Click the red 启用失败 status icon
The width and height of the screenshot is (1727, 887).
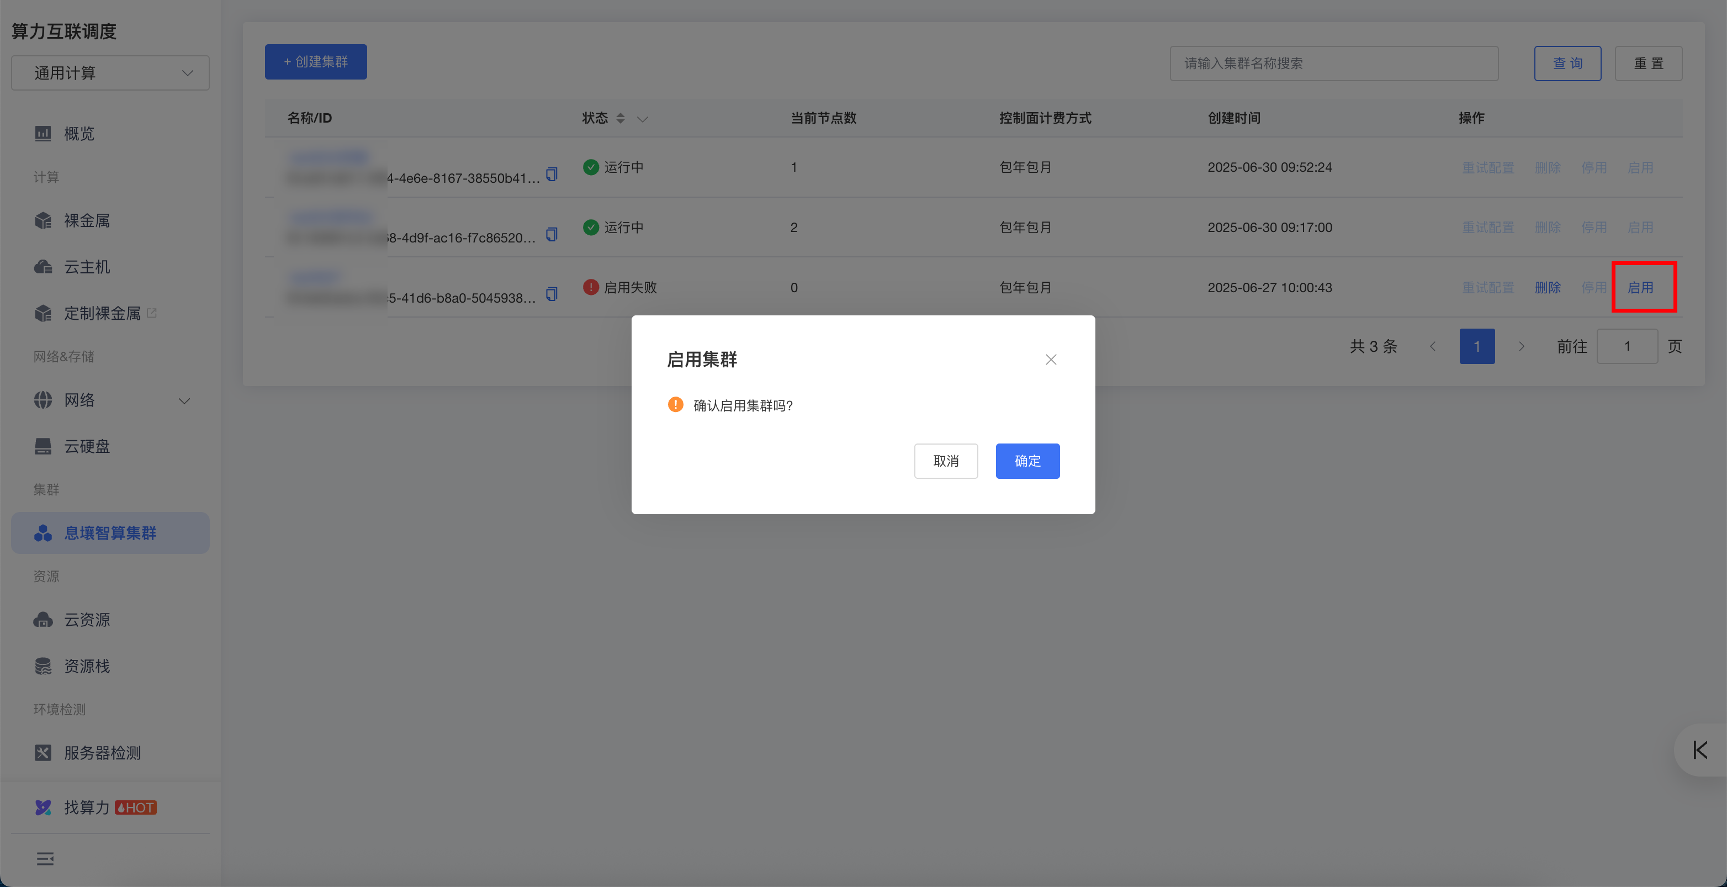591,287
